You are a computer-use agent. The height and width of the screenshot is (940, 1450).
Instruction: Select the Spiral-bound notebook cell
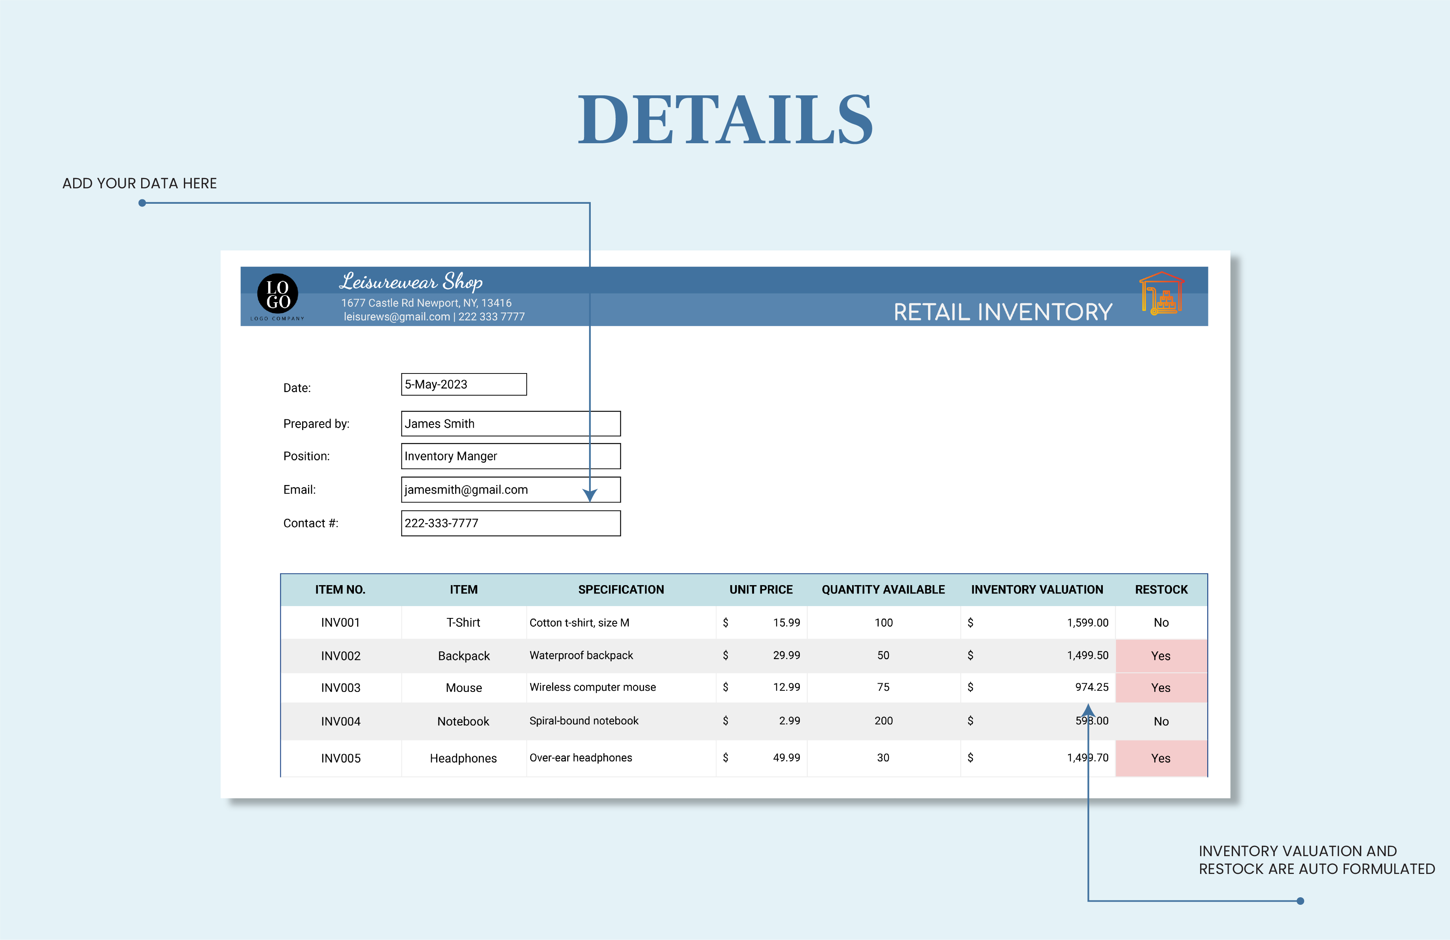click(x=621, y=721)
